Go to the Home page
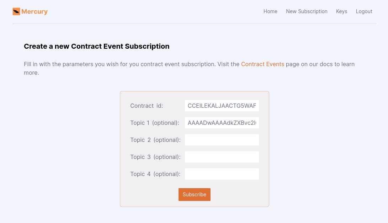 [270, 11]
